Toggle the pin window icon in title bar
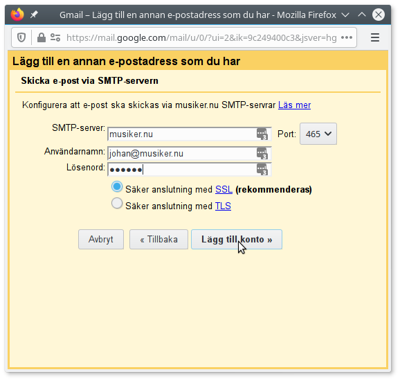This screenshot has width=400, height=381. coord(34,15)
